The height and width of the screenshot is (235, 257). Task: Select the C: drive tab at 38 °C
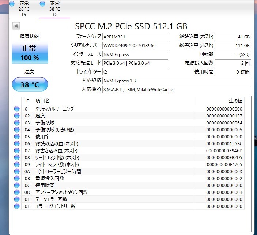[55, 9]
